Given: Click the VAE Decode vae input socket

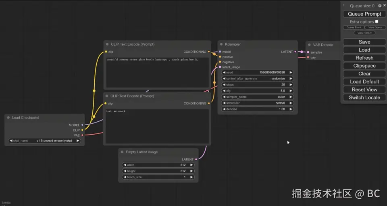Looking at the screenshot, I should click(308, 58).
